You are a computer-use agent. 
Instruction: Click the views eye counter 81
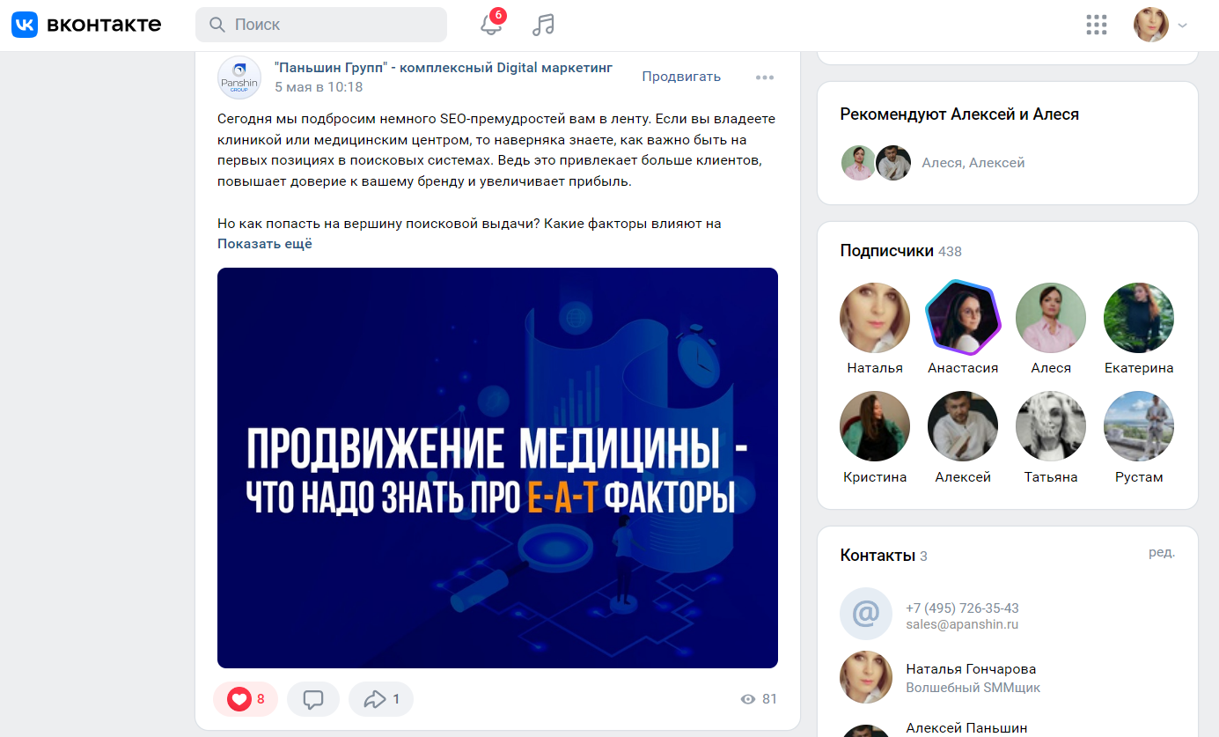759,699
